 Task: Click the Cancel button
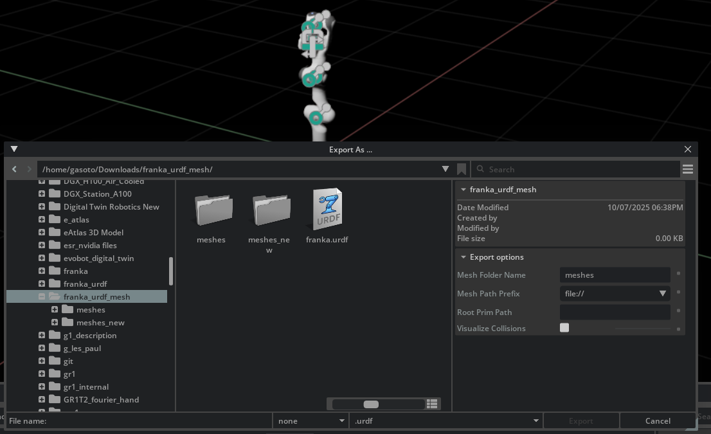click(658, 420)
